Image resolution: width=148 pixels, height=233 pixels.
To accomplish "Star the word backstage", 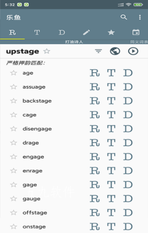I will pos(14,101).
